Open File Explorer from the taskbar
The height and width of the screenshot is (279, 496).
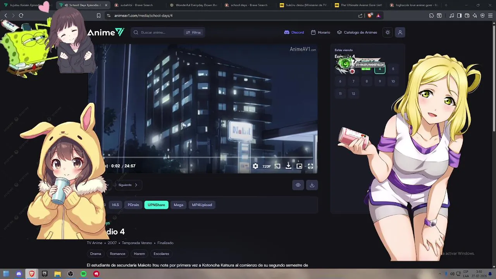57,274
